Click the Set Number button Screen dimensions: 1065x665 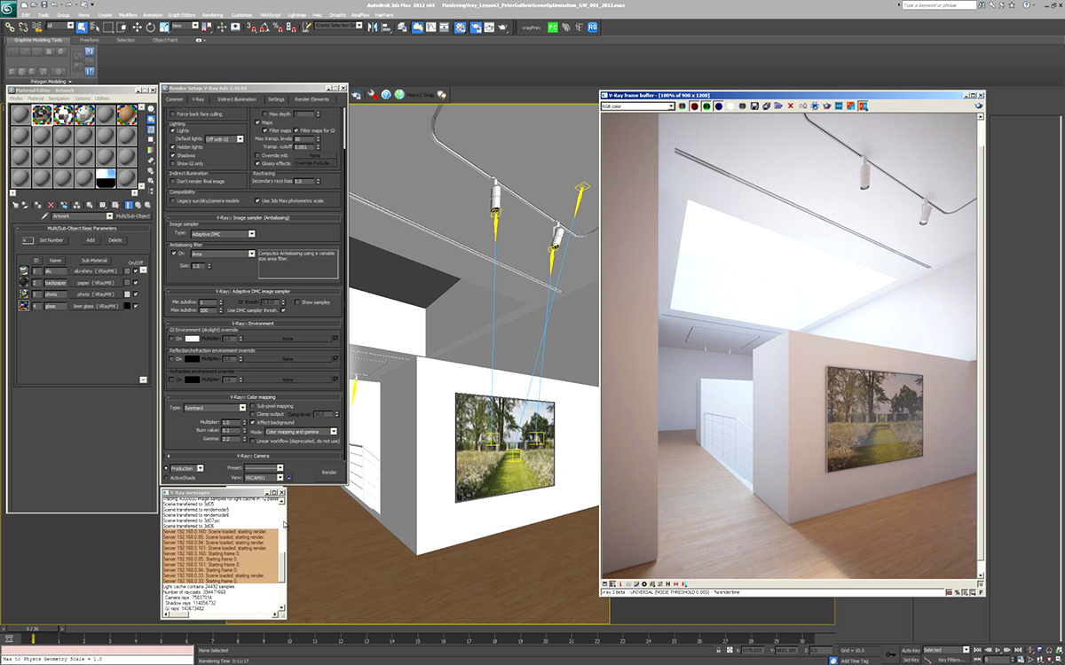(x=51, y=240)
